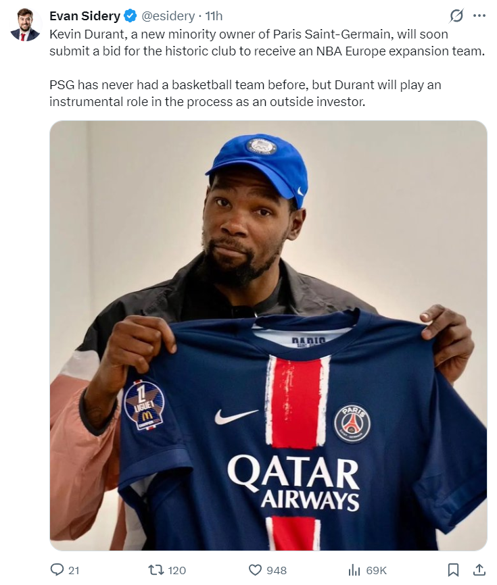The width and height of the screenshot is (497, 585).
Task: Click the repost arrows icon
Action: coord(155,570)
